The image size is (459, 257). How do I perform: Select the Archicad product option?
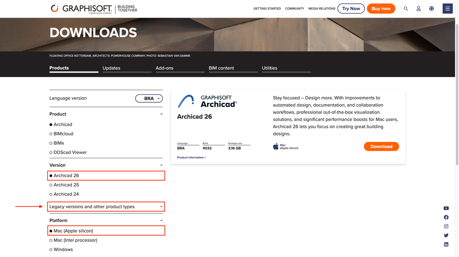click(61, 124)
